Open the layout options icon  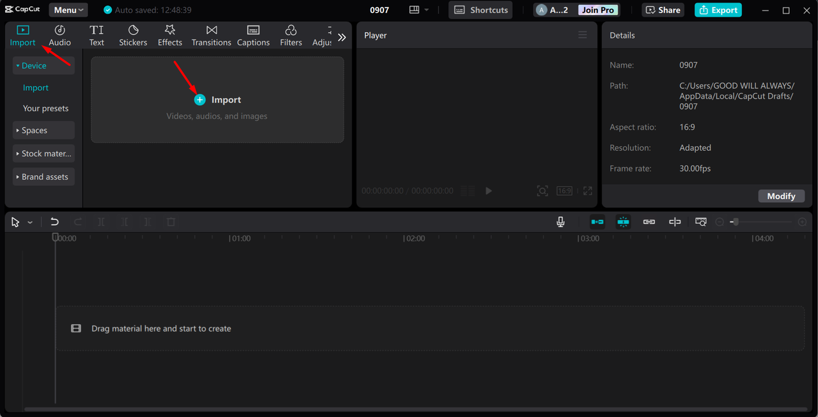(414, 10)
